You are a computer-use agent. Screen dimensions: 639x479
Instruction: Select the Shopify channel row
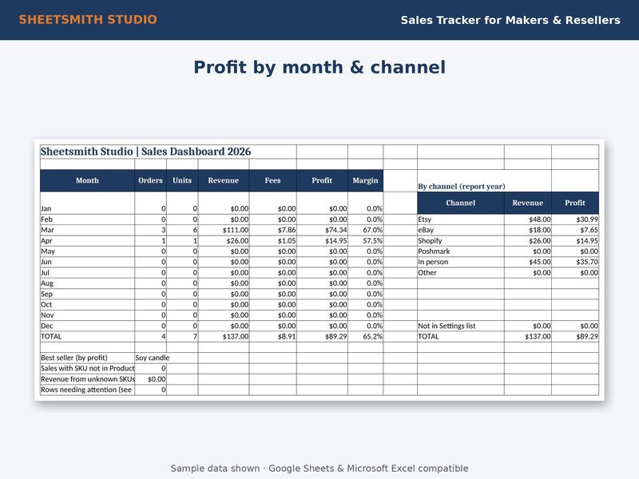coord(508,241)
